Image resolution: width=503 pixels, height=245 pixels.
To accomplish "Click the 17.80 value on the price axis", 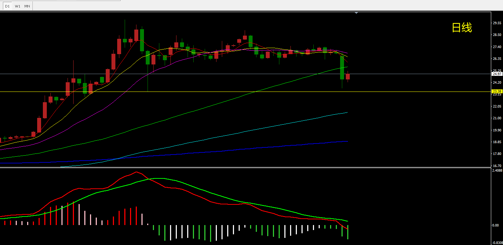I will tap(497, 154).
